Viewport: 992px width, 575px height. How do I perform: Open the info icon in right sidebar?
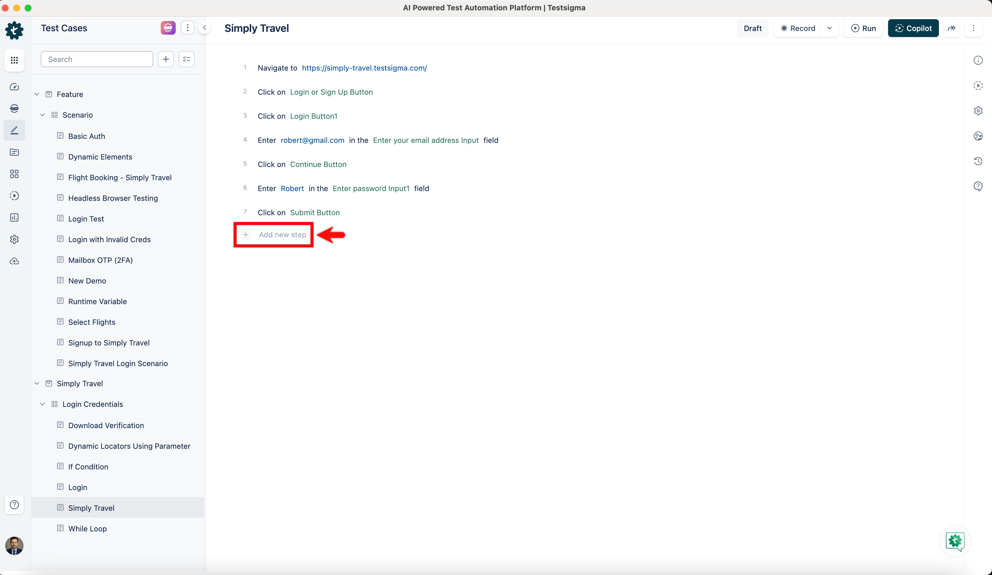click(x=978, y=60)
